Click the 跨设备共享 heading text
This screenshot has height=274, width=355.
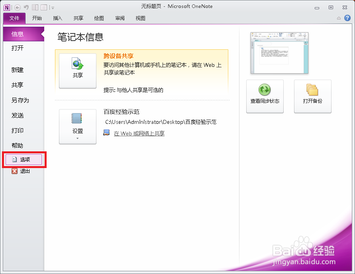[118, 56]
